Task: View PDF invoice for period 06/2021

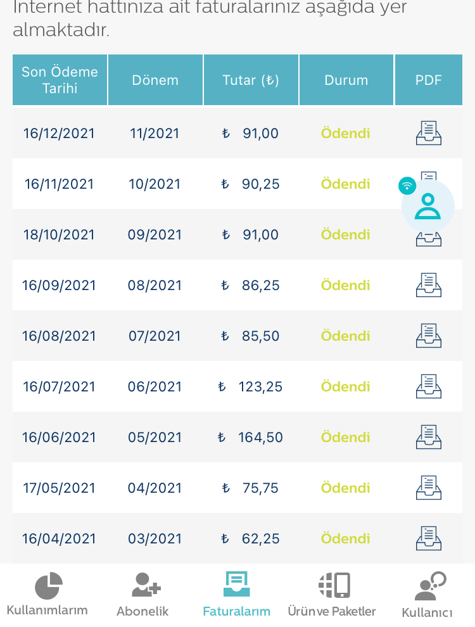Action: click(x=429, y=387)
